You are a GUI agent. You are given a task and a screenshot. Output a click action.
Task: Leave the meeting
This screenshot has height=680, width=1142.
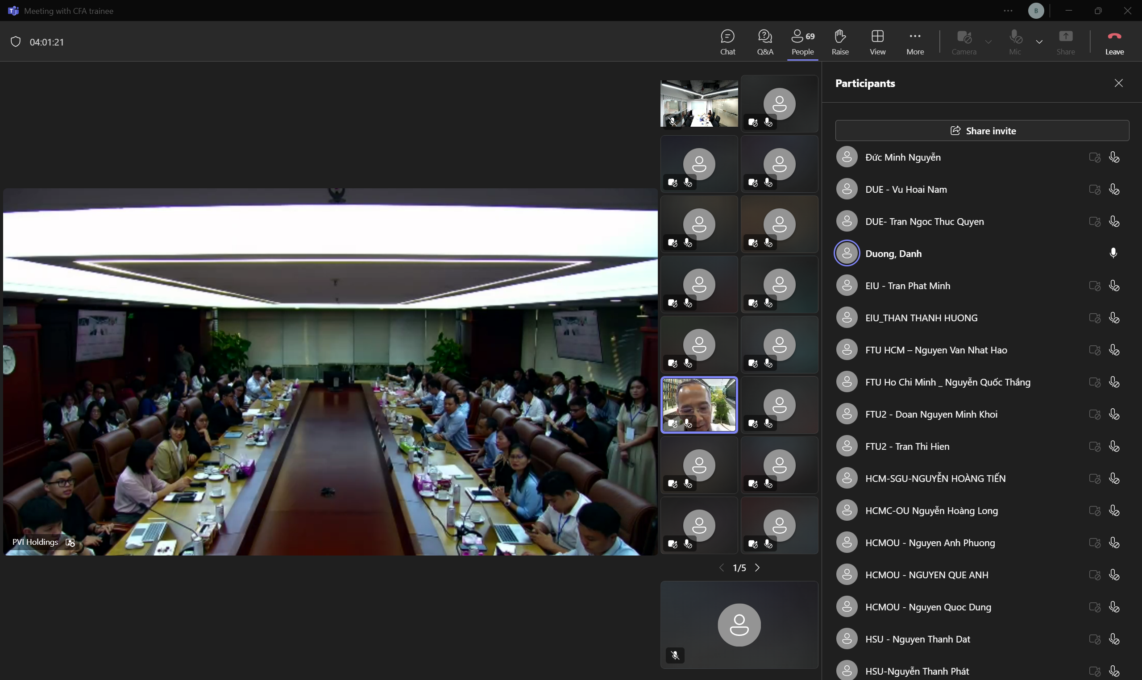click(x=1114, y=41)
